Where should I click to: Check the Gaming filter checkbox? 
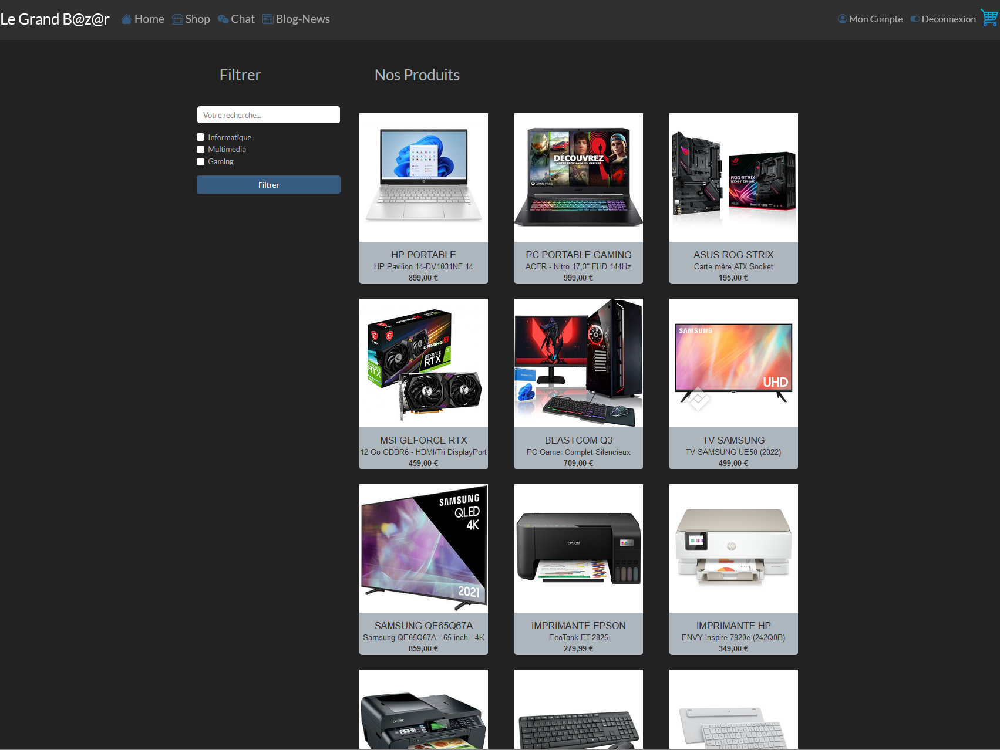201,161
